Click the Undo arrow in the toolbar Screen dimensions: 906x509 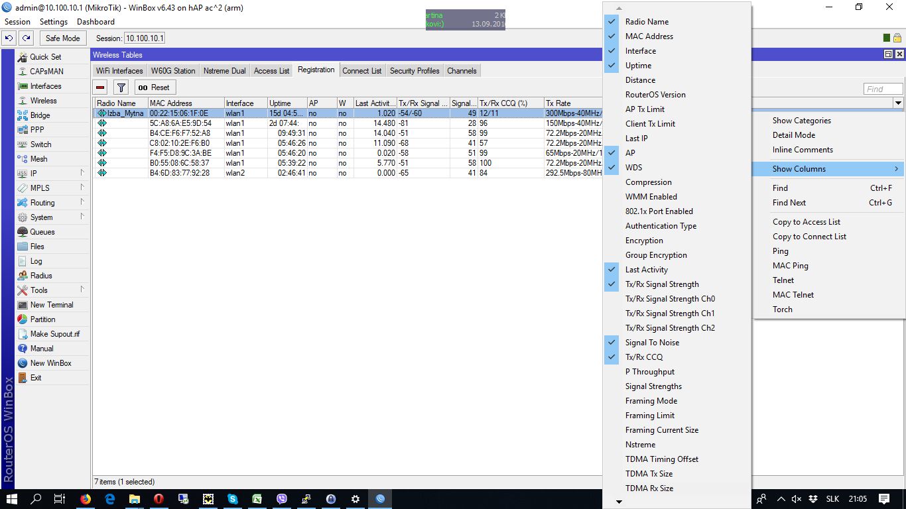click(x=10, y=38)
